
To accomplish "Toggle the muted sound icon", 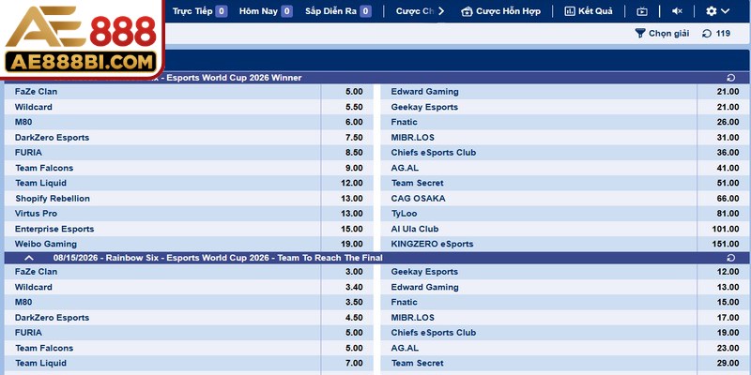I will click(x=677, y=11).
